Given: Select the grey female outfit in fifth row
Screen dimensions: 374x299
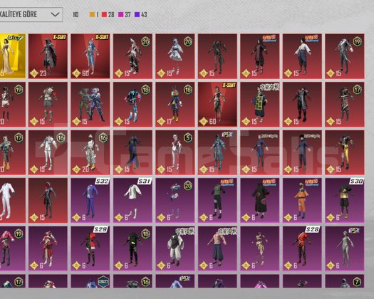Looking at the screenshot, I should pyautogui.click(x=345, y=248).
